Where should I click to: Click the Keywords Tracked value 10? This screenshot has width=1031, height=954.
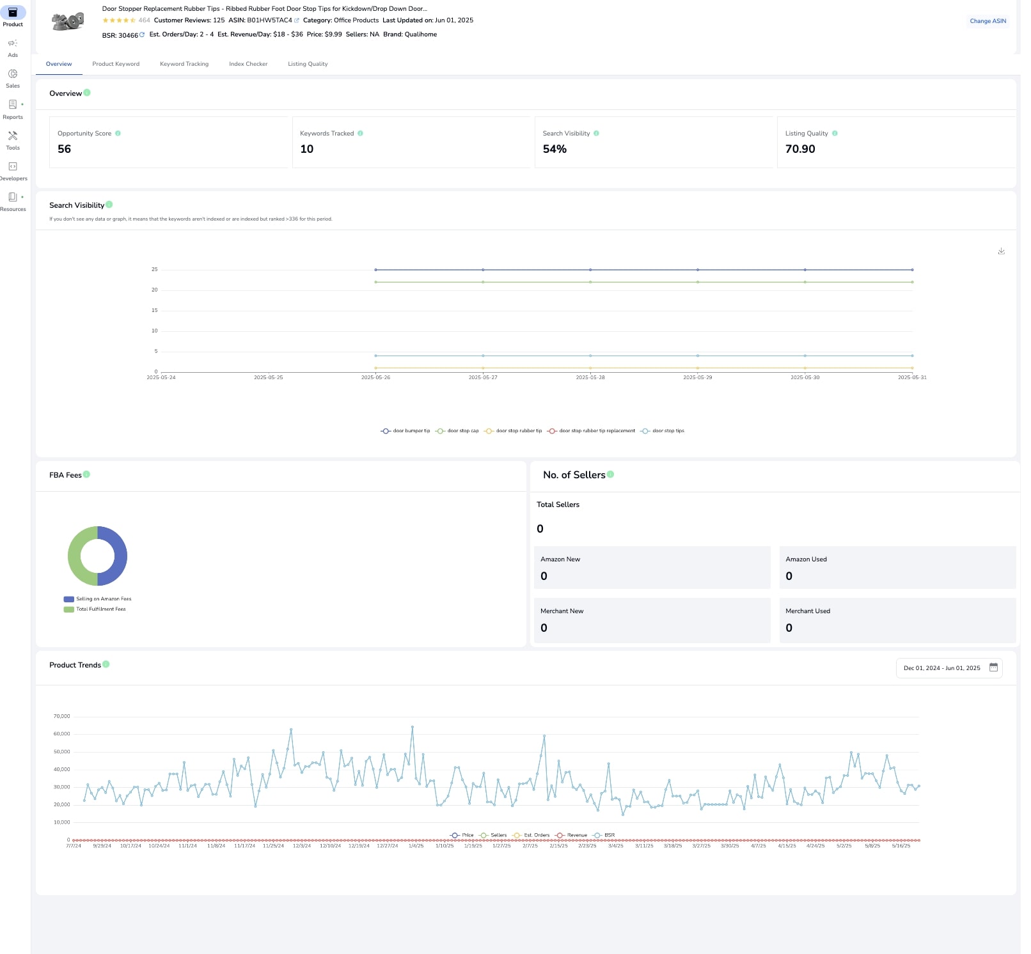pos(307,149)
